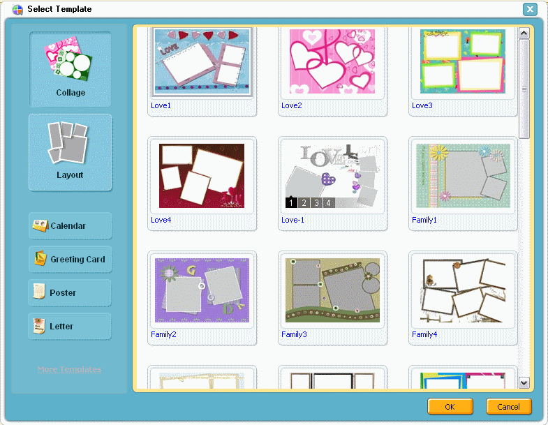
Task: Open the Layout template category
Action: point(70,152)
